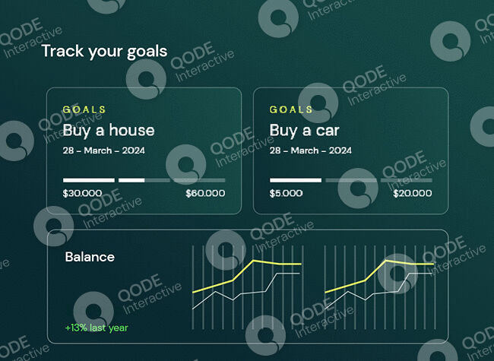Screen dimensions: 494x361
Task: Click the $60.000 target amount
Action: click(205, 193)
